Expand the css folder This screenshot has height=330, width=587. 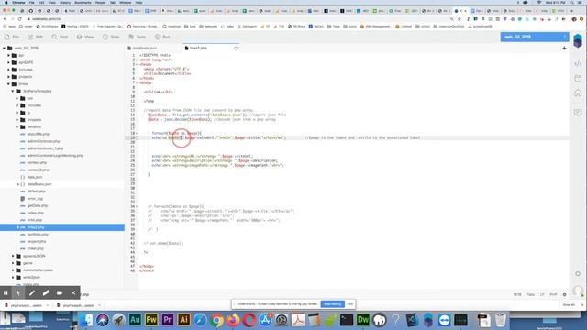[x=17, y=98]
